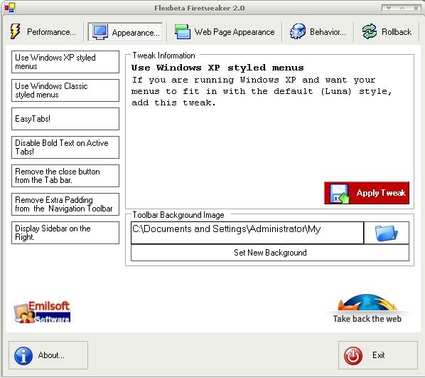Click the Exit text label
The height and width of the screenshot is (378, 425).
tap(378, 355)
